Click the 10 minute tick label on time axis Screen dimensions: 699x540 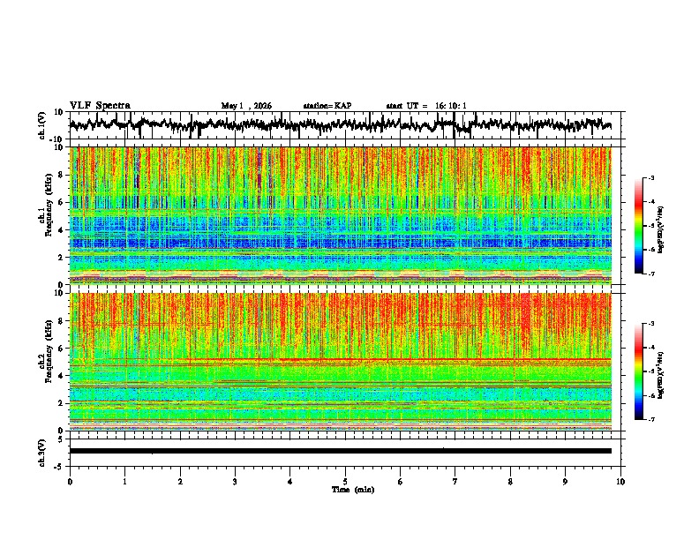point(620,482)
